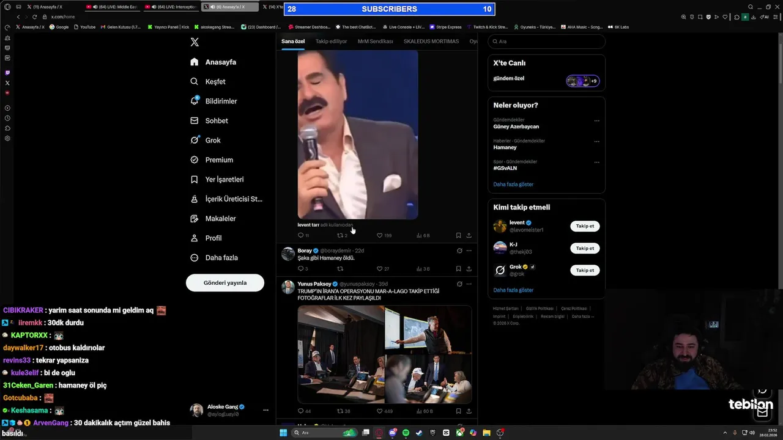Reply to the video post

pos(300,235)
